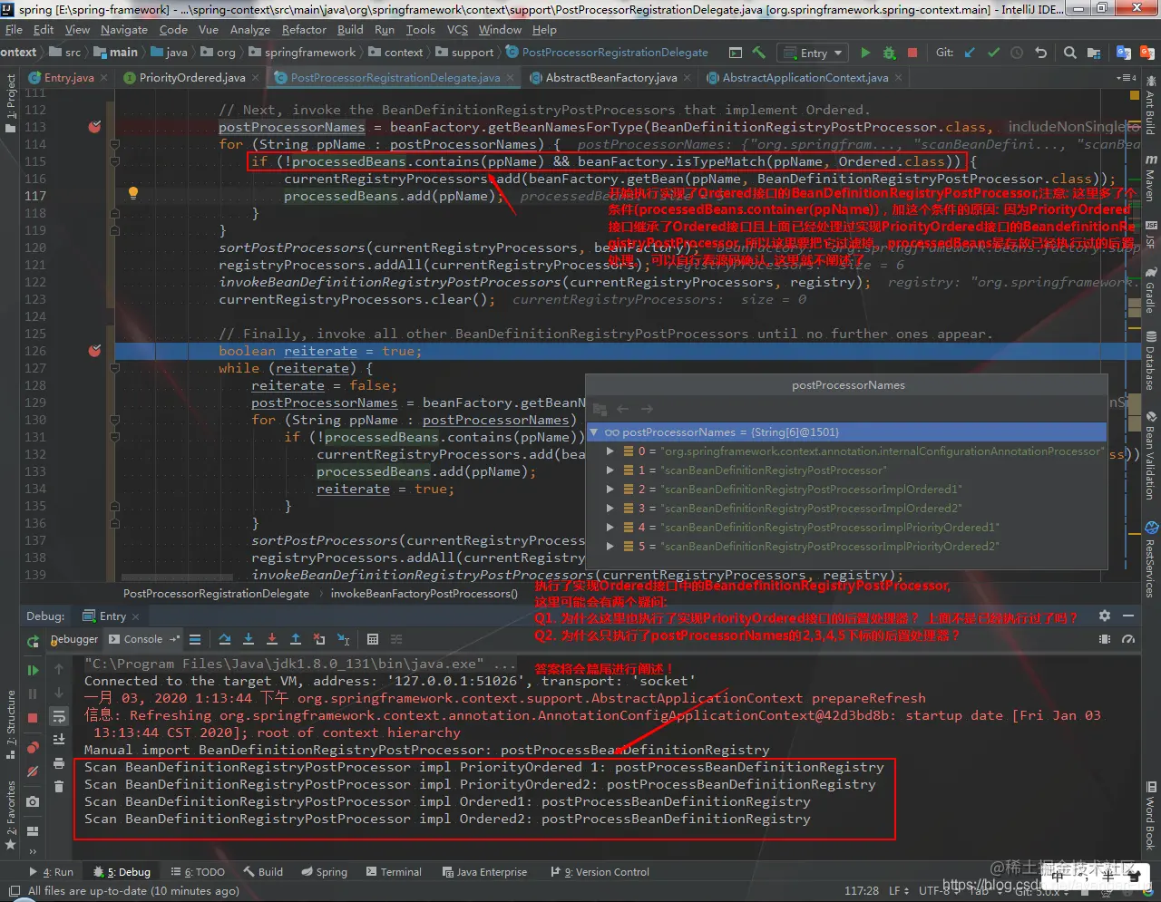1161x902 pixels.
Task: Click scroll to end console icon
Action: tap(59, 740)
